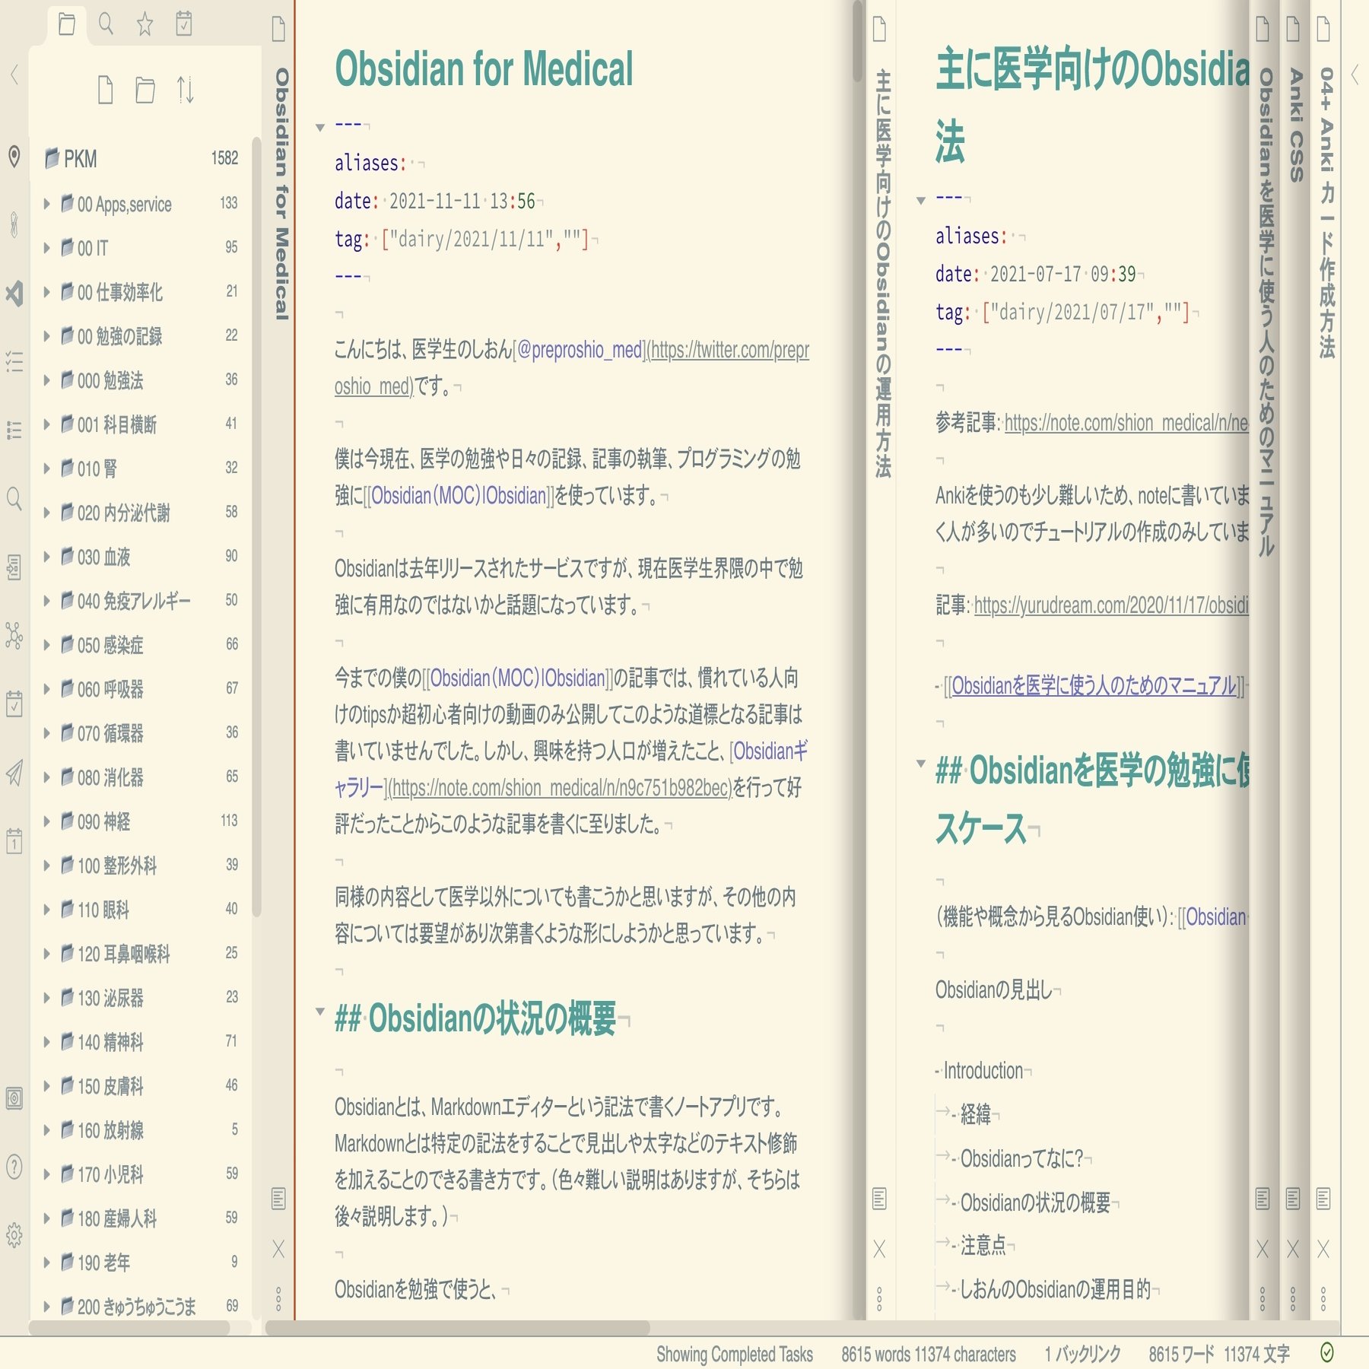The height and width of the screenshot is (1369, 1369).
Task: Fold the Obsidianの状況の概要 heading
Action: point(320,1012)
